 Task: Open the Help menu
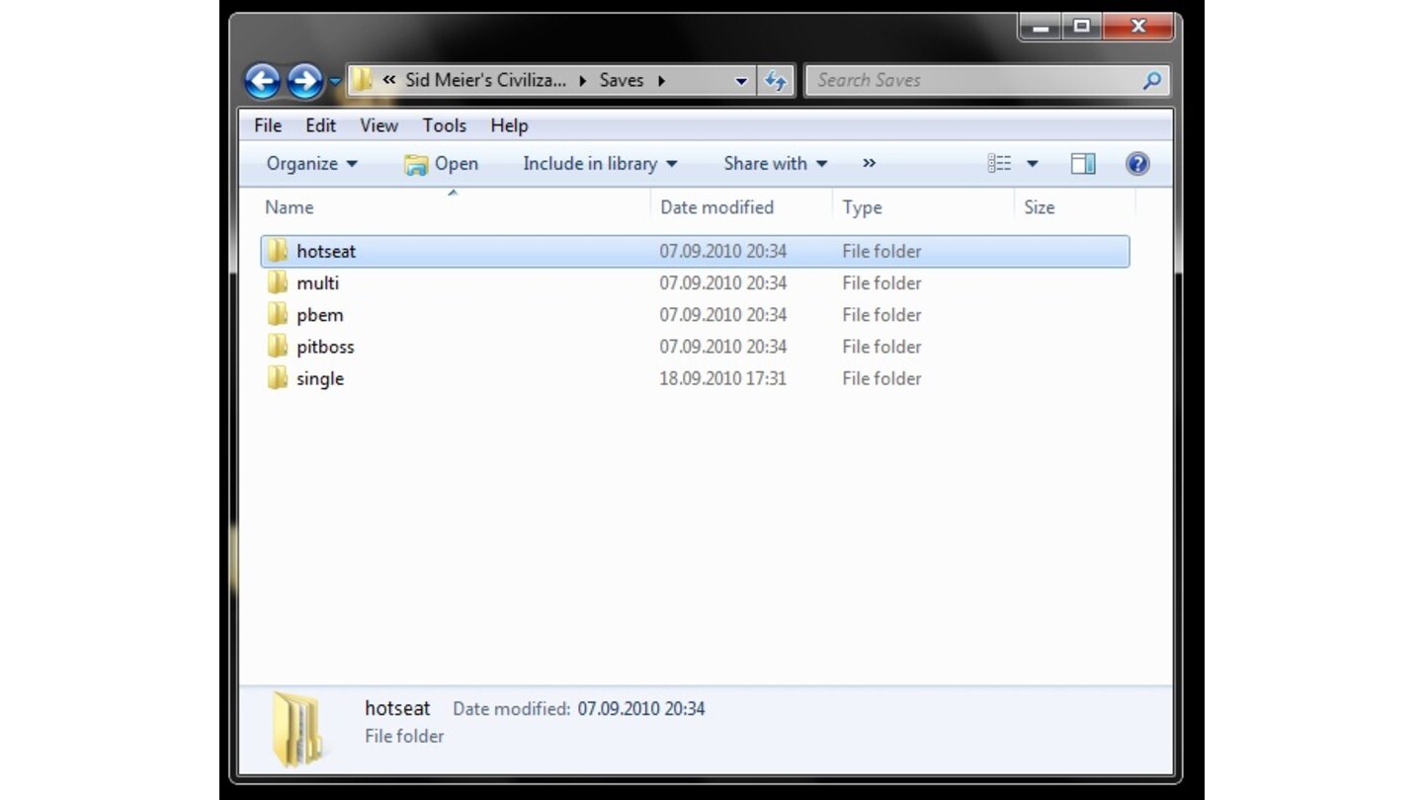[509, 125]
